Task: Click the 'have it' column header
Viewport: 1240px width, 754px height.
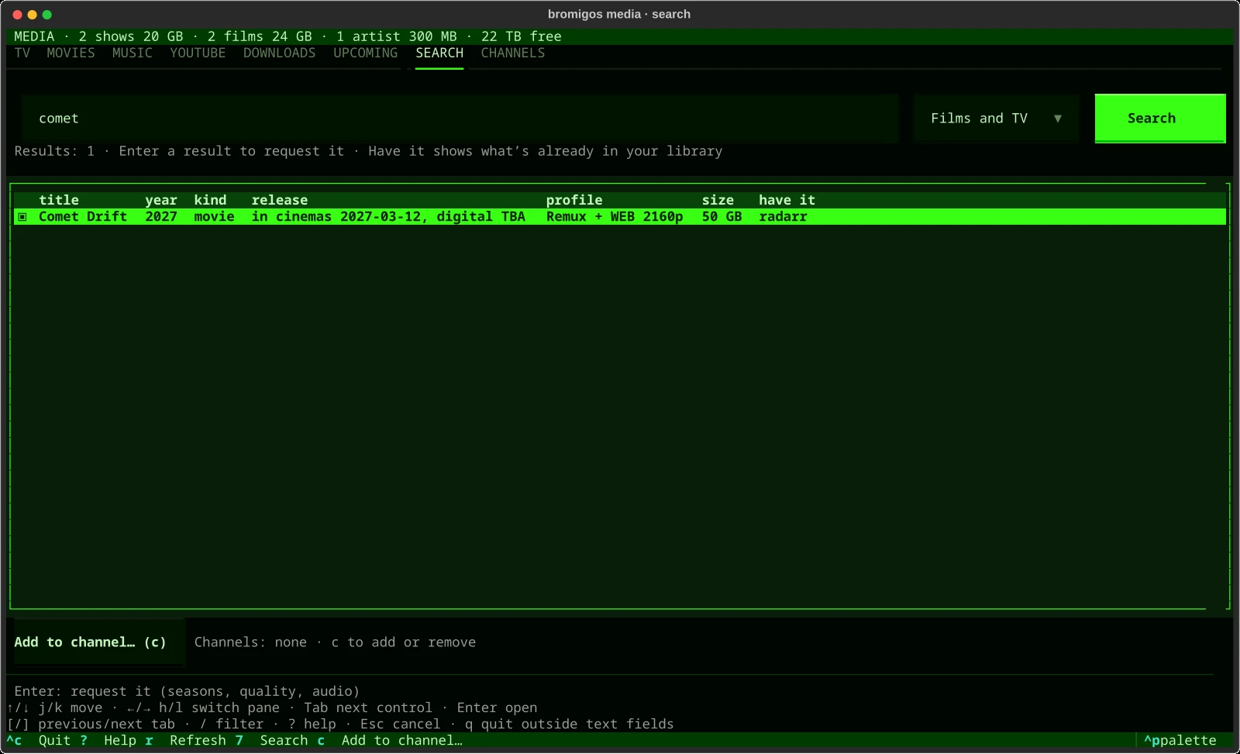Action: point(787,200)
